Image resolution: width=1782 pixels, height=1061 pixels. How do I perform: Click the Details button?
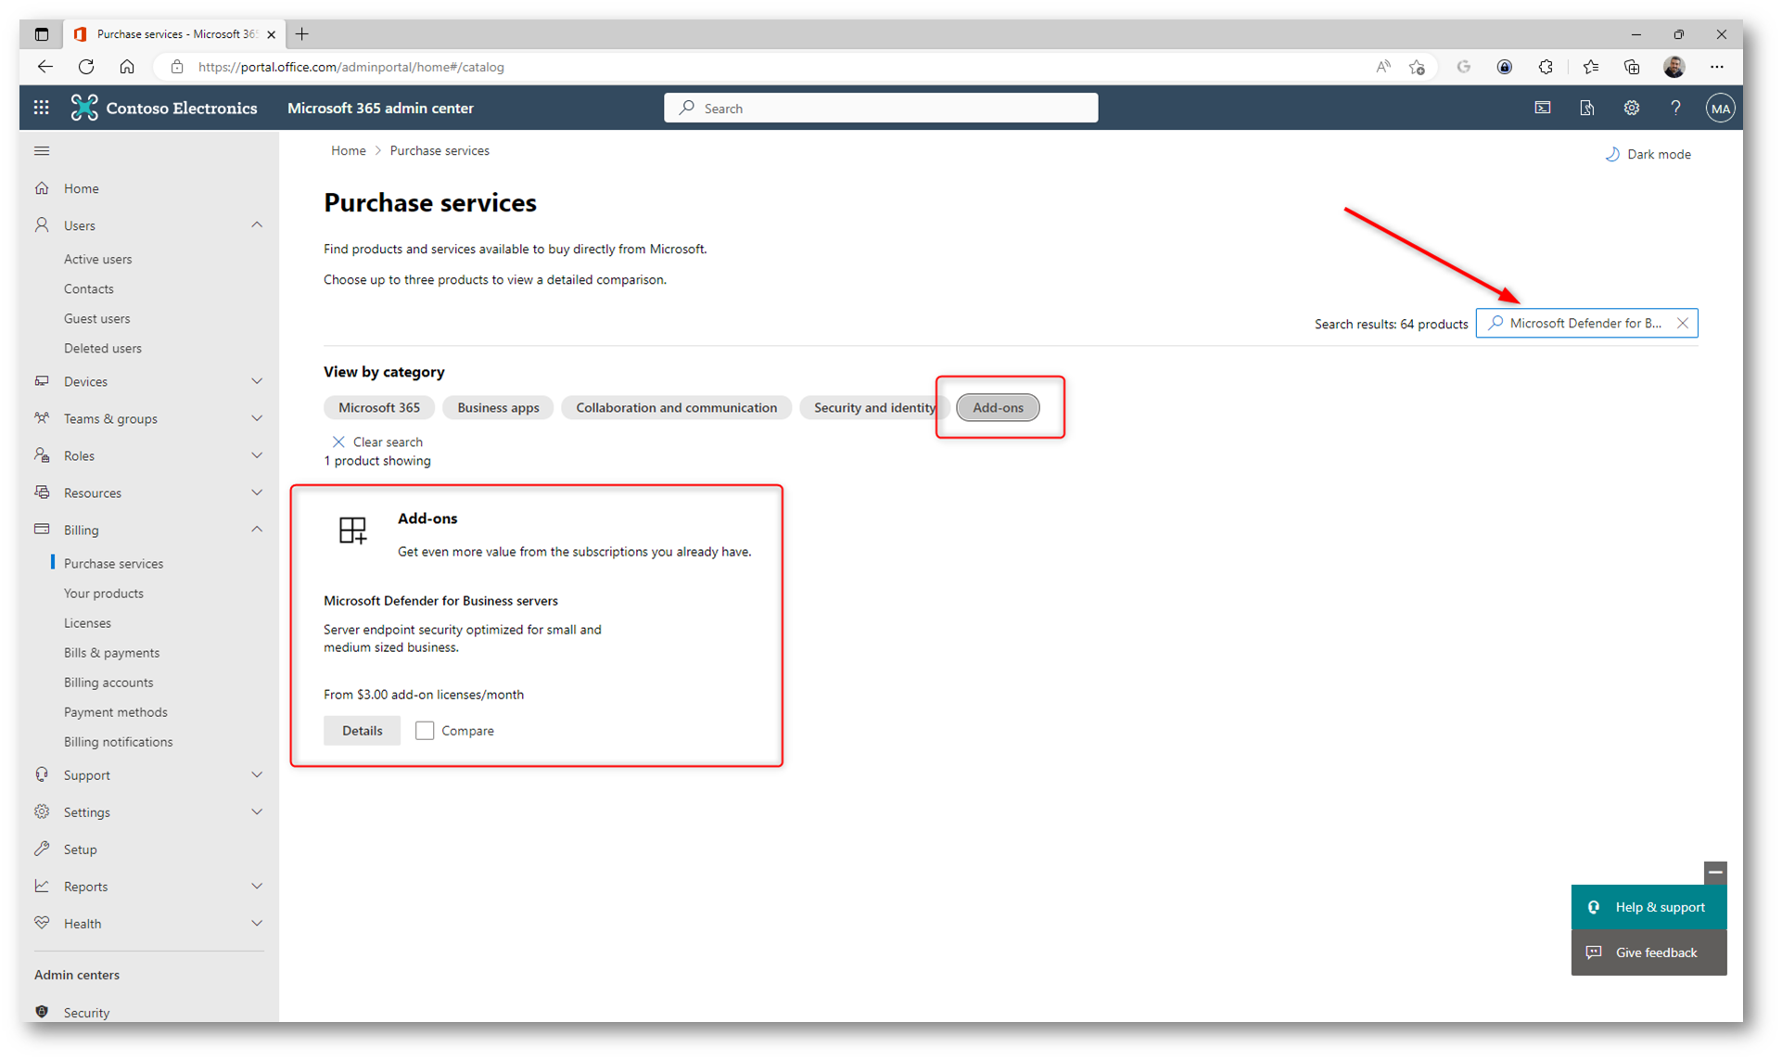[362, 731]
